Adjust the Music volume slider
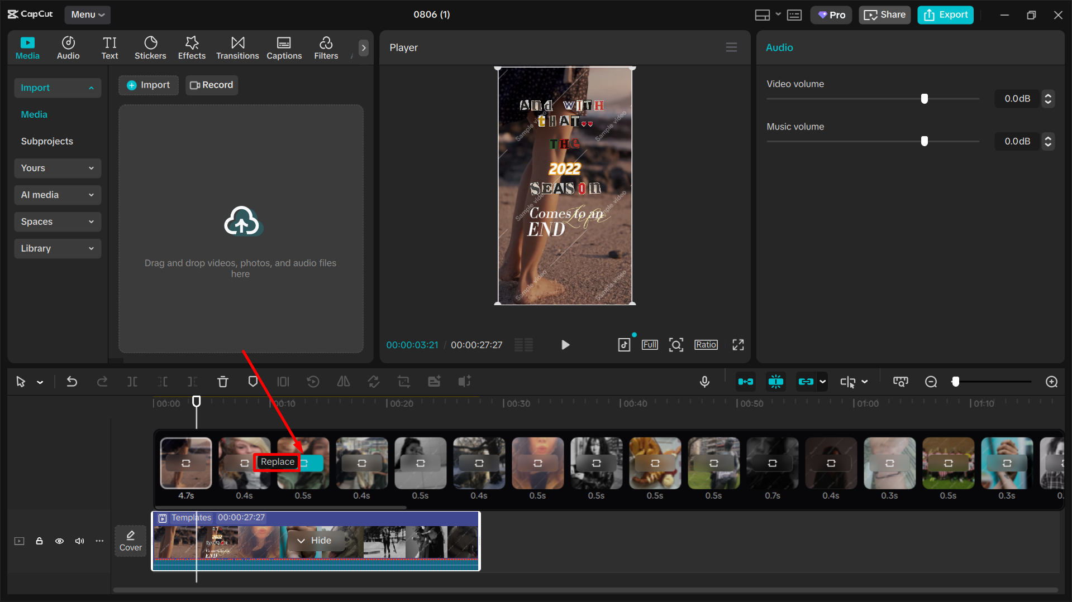The width and height of the screenshot is (1072, 602). (924, 141)
